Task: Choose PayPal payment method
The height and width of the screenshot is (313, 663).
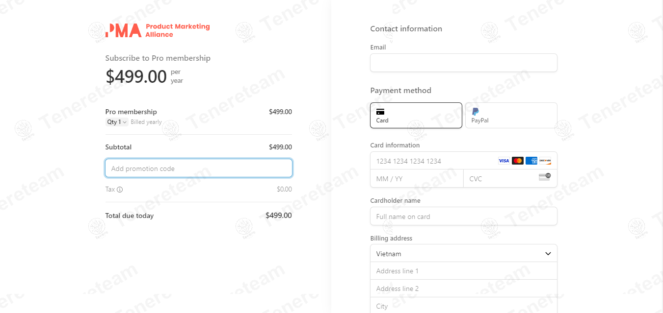Action: (x=511, y=115)
